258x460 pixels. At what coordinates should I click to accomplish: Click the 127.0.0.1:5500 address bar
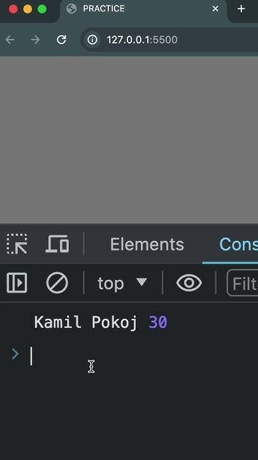tap(169, 40)
